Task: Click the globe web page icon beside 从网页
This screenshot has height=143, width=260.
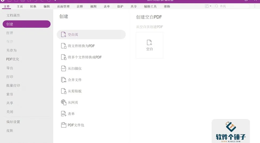Action: tap(63, 102)
